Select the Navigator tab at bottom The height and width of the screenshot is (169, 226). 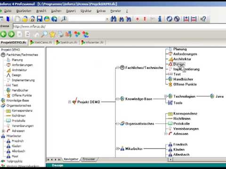[x=71, y=159]
